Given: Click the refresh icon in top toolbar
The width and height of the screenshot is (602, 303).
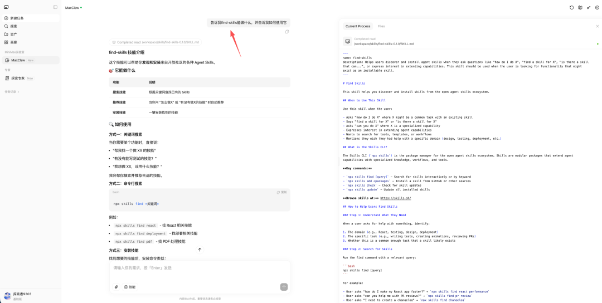Looking at the screenshot, I should [572, 7].
